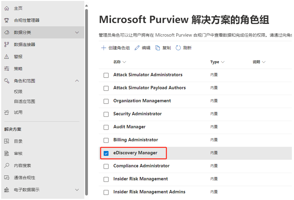
Task: Click the trophy icon for 合规性管理器
Action: (7, 20)
